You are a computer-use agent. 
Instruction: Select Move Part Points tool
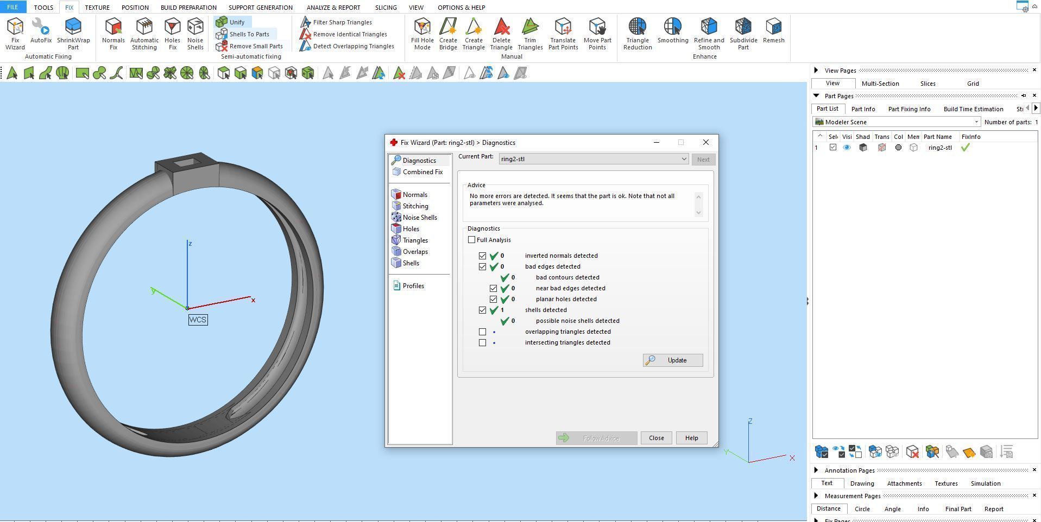coord(597,34)
